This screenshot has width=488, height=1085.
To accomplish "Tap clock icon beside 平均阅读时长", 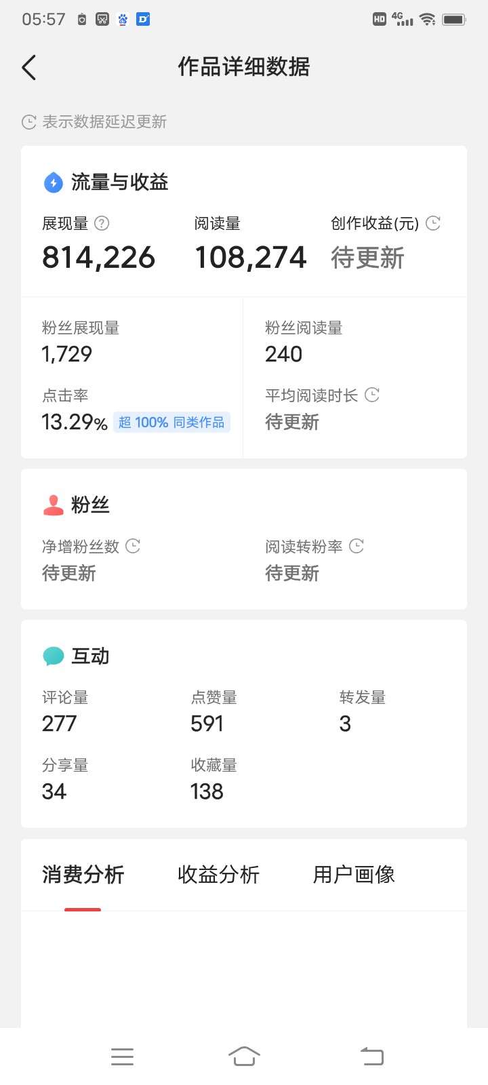I will click(372, 395).
